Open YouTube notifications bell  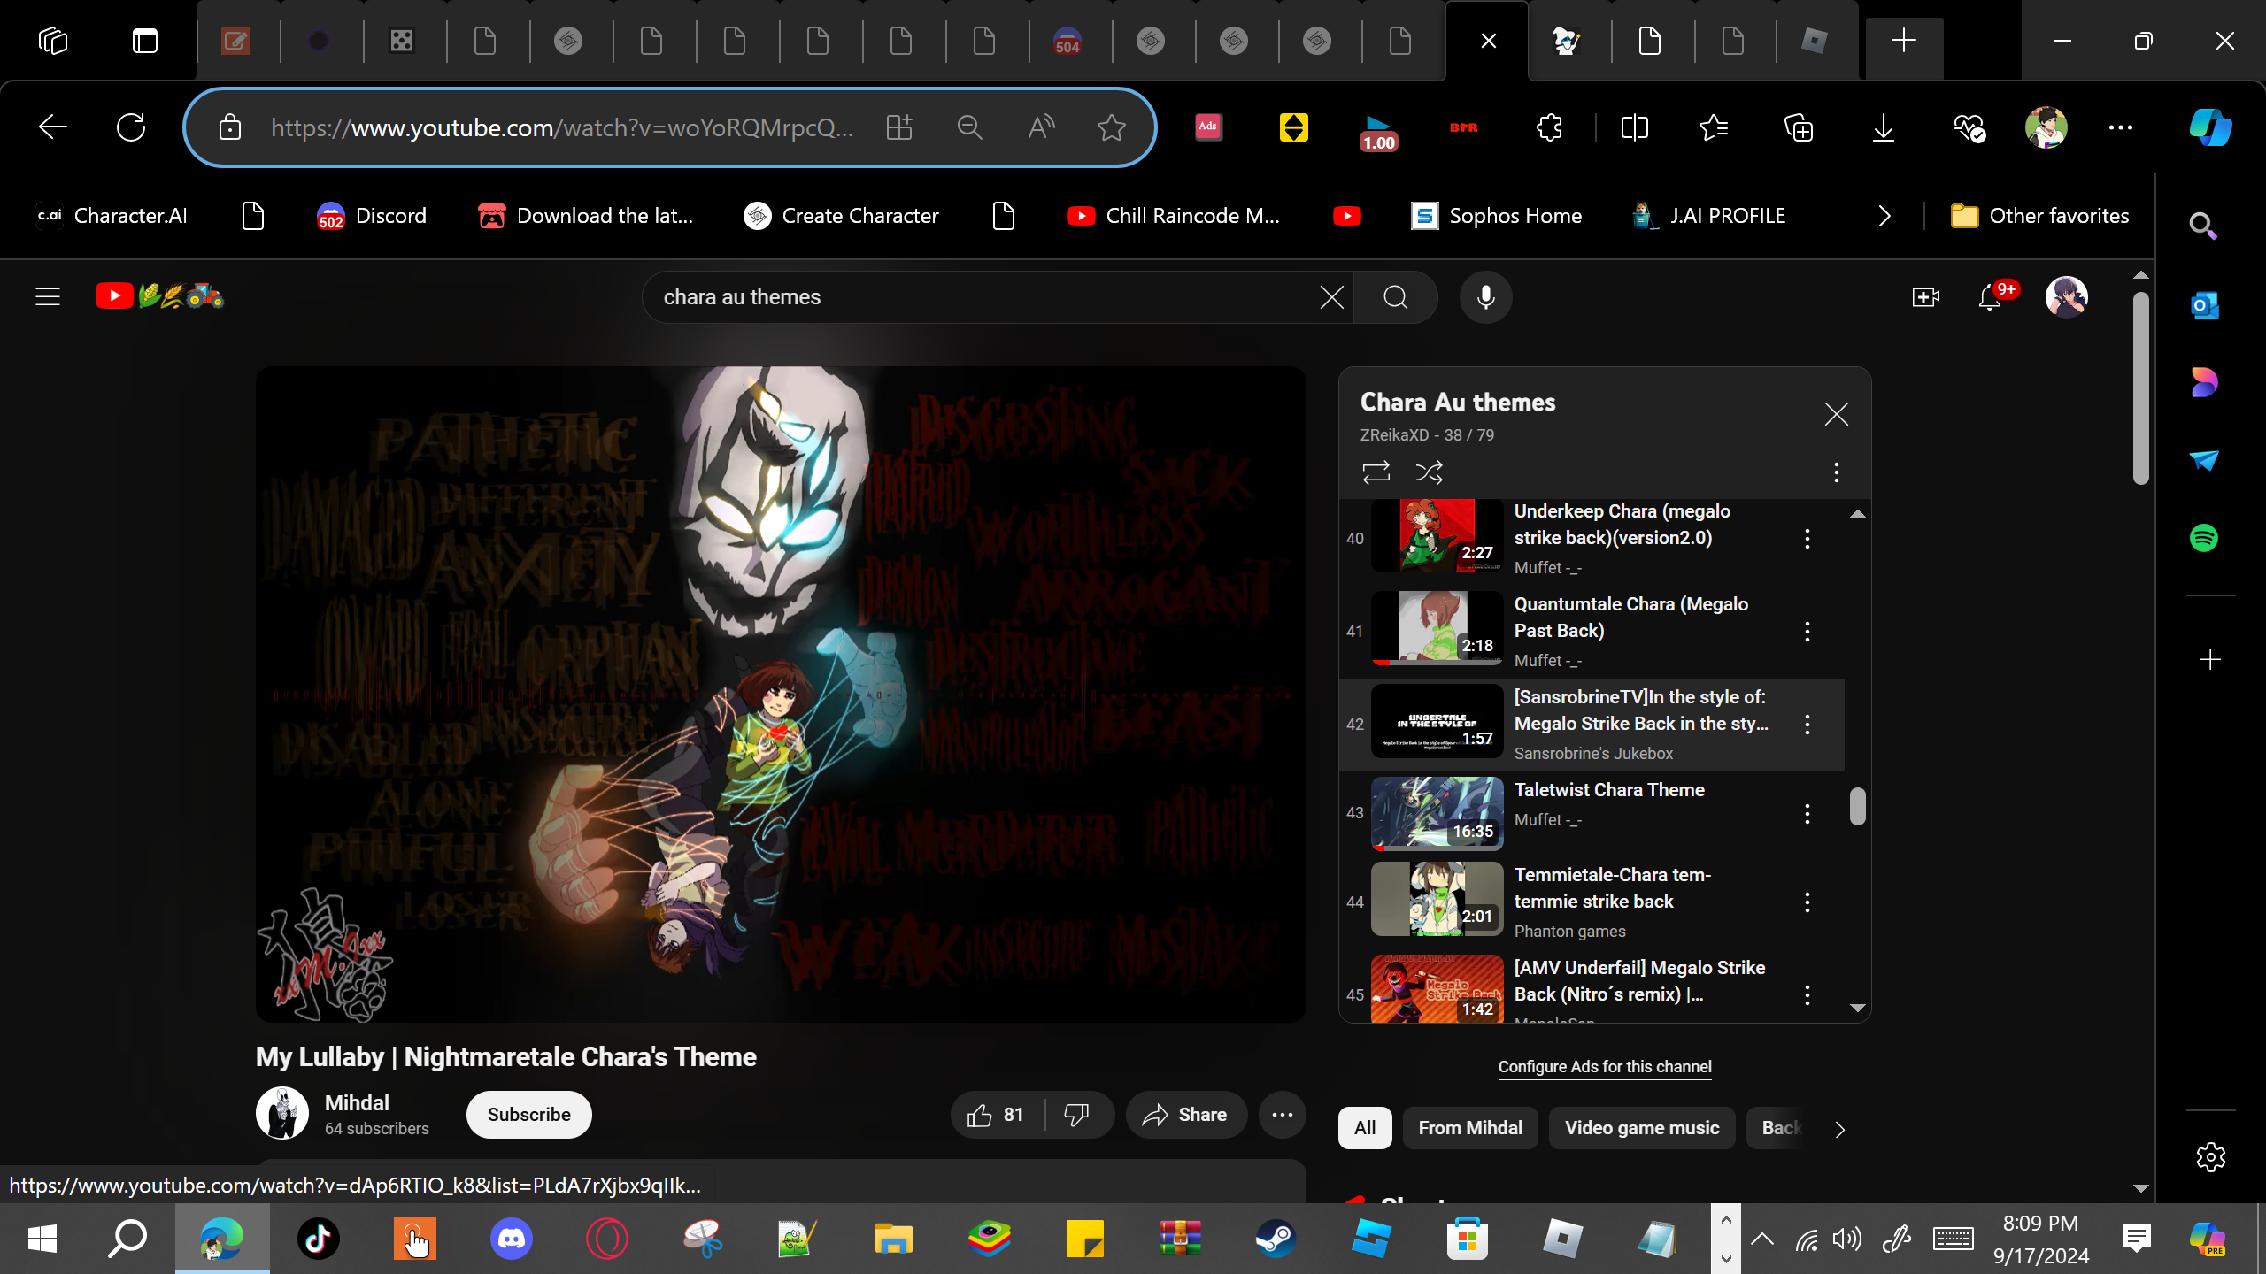pyautogui.click(x=1990, y=297)
